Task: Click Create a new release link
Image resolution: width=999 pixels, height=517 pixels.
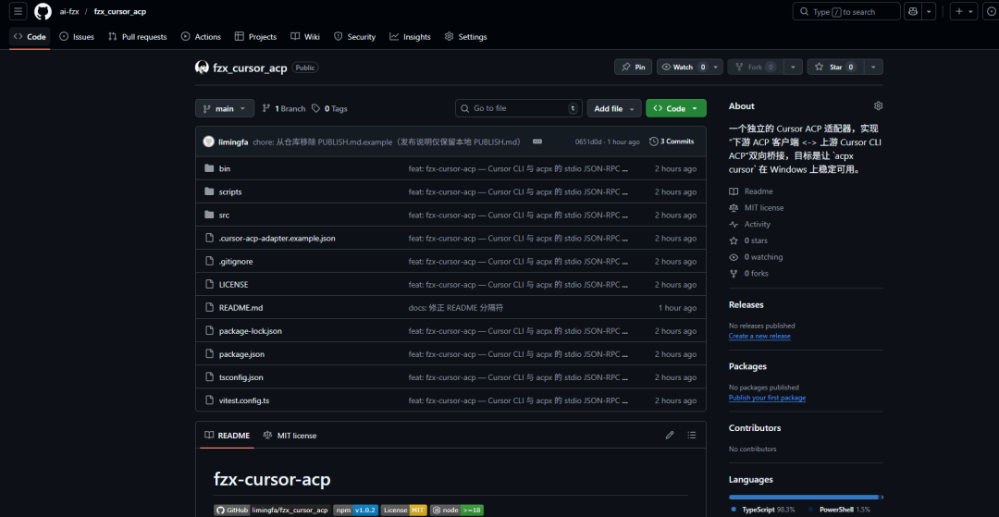Action: click(x=759, y=336)
